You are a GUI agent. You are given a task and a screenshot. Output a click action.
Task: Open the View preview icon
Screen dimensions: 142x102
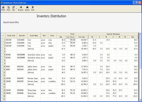pyautogui.click(x=9, y=8)
